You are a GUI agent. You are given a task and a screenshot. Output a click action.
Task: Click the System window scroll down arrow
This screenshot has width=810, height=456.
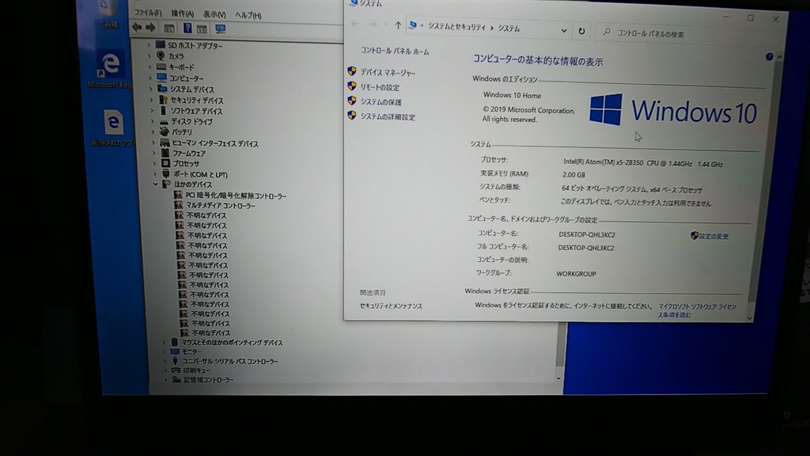click(x=749, y=318)
